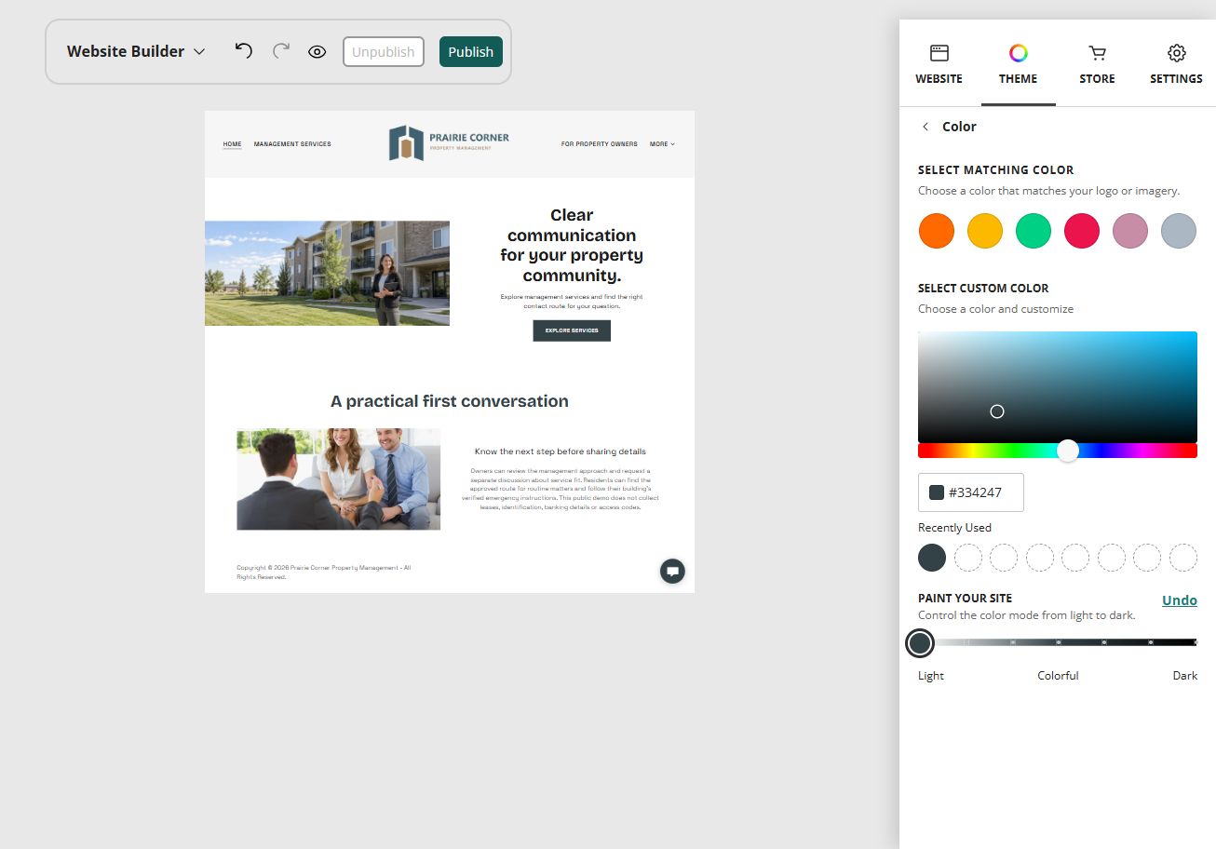The height and width of the screenshot is (849, 1216).
Task: Click the hue slider handle
Action: click(1068, 451)
